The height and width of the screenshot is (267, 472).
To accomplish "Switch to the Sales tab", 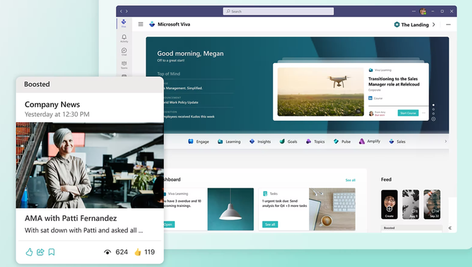I will (397, 141).
